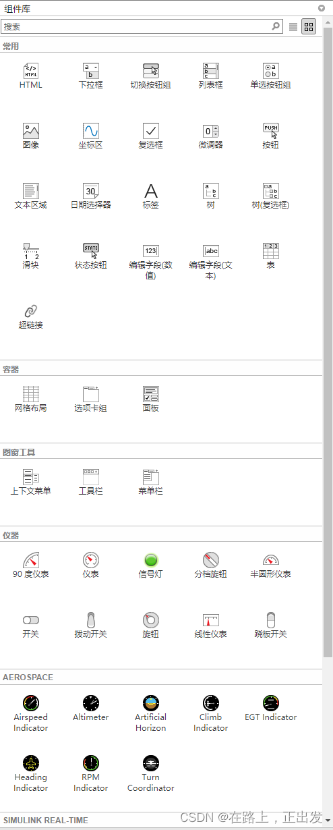
Task: Open the 组件库 panel options arrow
Action: pyautogui.click(x=322, y=9)
